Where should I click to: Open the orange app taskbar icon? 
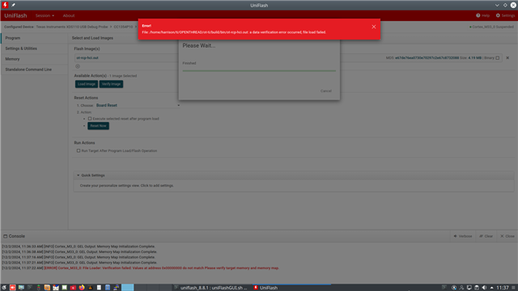click(x=47, y=288)
